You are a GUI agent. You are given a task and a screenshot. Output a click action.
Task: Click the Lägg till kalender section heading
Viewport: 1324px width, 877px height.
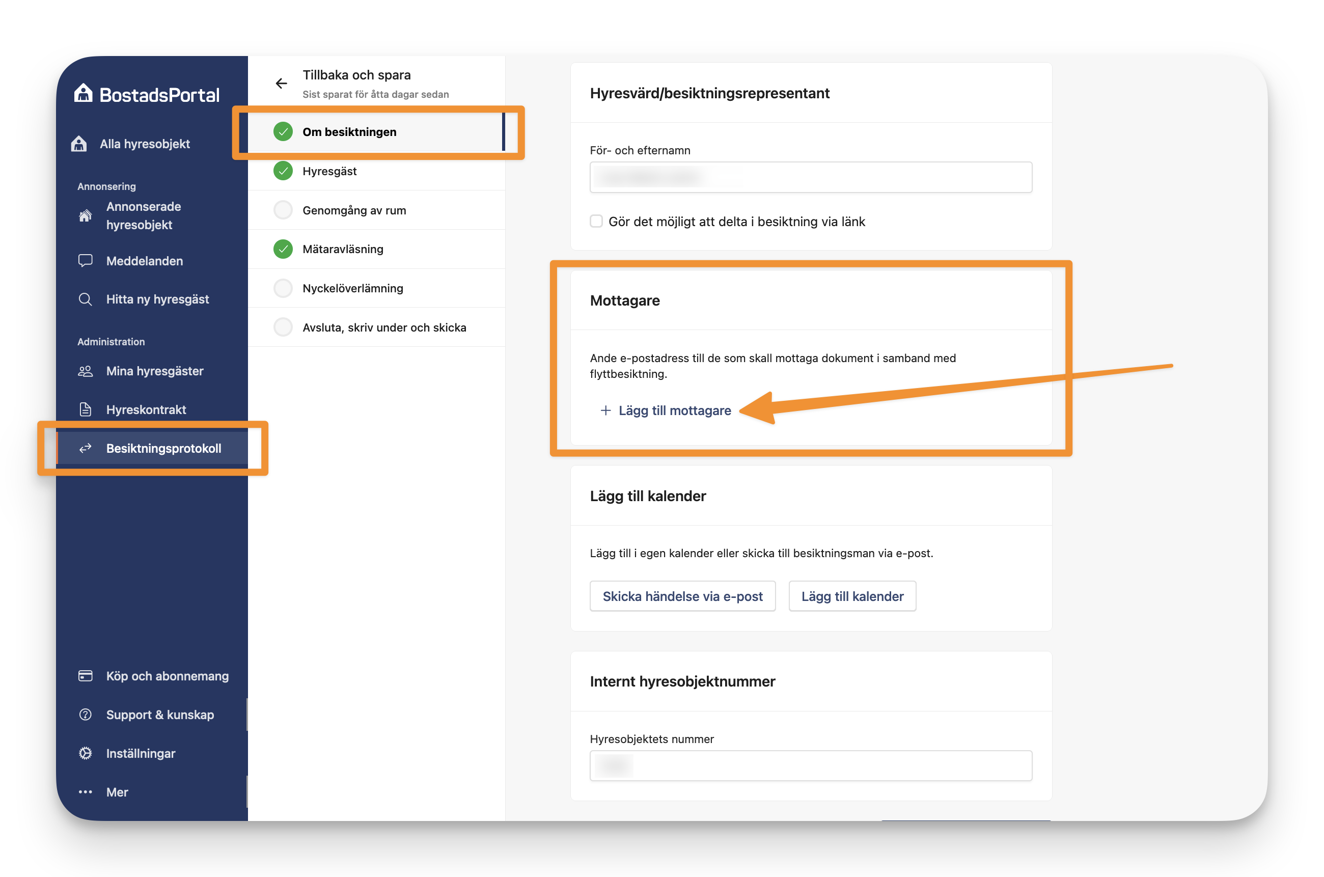click(x=647, y=496)
